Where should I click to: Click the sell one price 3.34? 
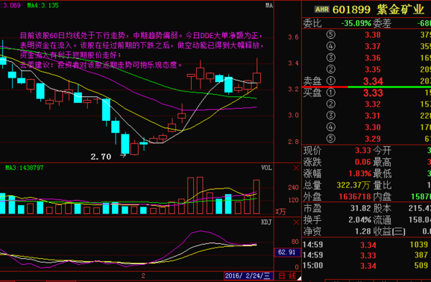click(x=373, y=81)
